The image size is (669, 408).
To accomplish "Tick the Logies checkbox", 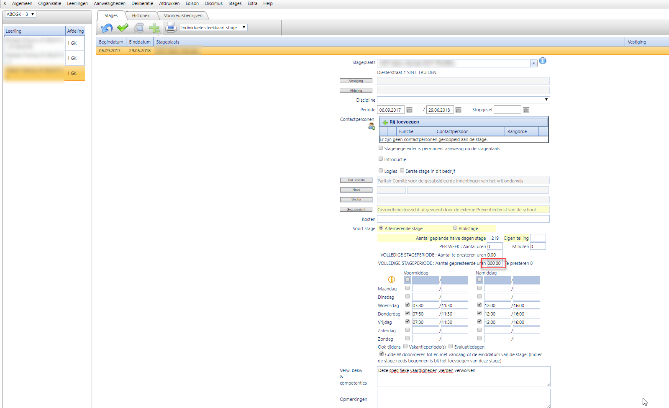I will (381, 171).
